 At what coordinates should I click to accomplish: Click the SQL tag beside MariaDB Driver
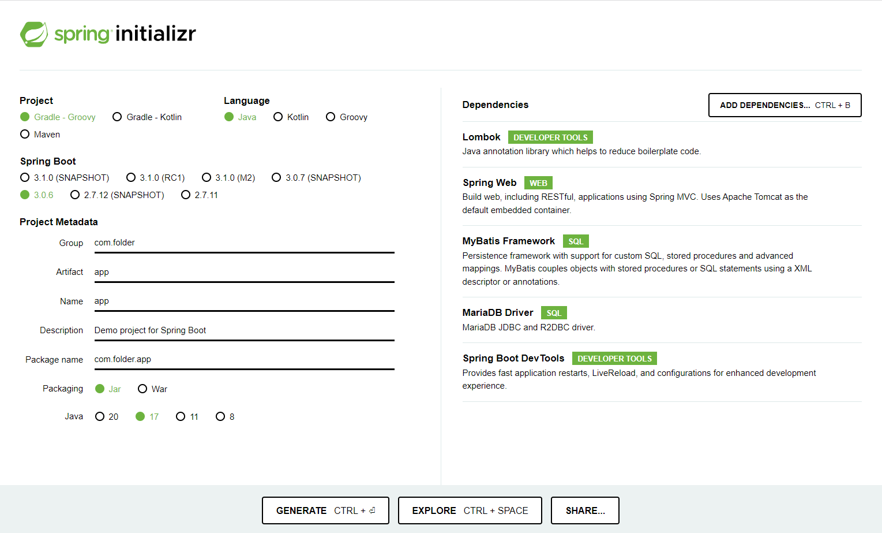click(x=554, y=313)
